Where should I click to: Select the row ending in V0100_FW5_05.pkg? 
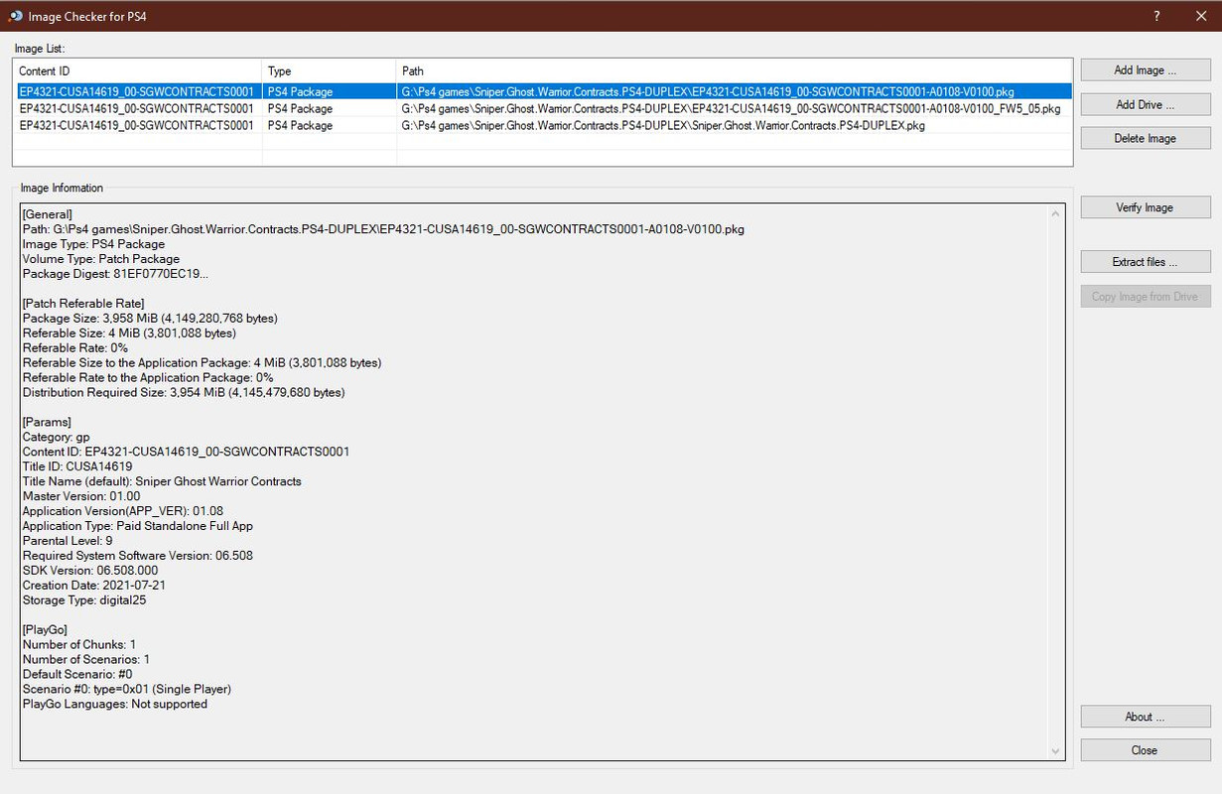coord(543,108)
